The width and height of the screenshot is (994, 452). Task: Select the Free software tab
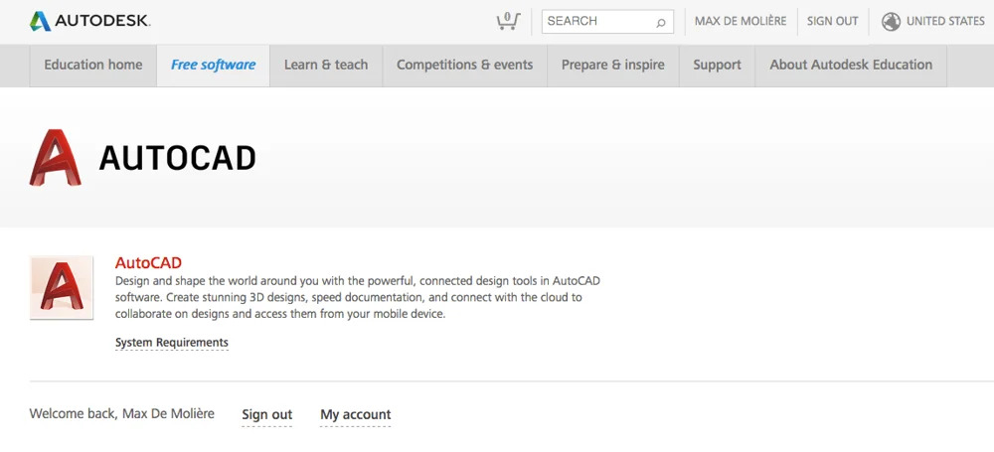click(213, 65)
